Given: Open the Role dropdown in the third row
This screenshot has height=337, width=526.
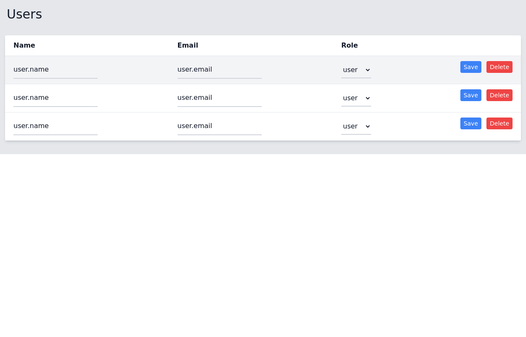Looking at the screenshot, I should [356, 126].
